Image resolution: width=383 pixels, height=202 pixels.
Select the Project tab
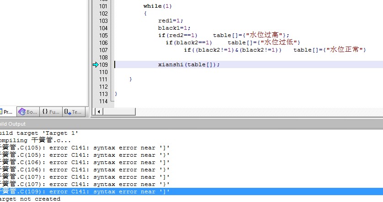coord(7,112)
